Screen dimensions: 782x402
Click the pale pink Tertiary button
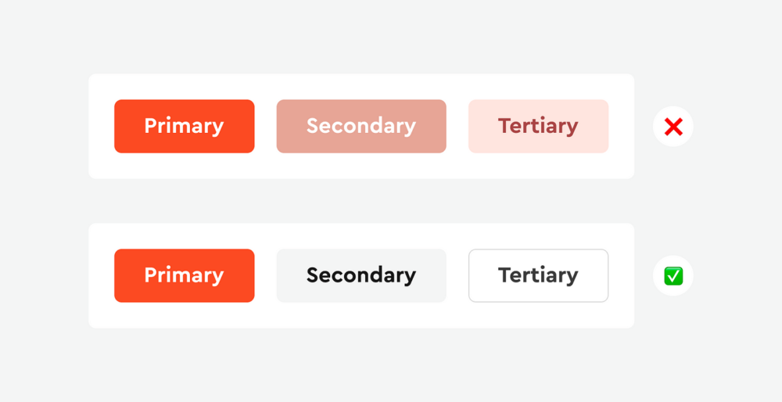(538, 126)
